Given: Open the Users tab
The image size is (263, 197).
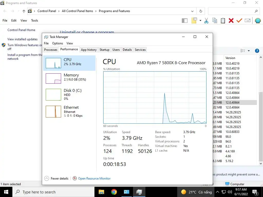Looking at the screenshot, I should (116, 50).
